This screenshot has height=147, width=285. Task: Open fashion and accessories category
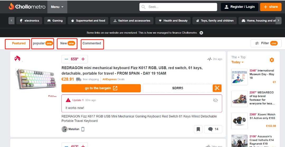click(x=132, y=21)
